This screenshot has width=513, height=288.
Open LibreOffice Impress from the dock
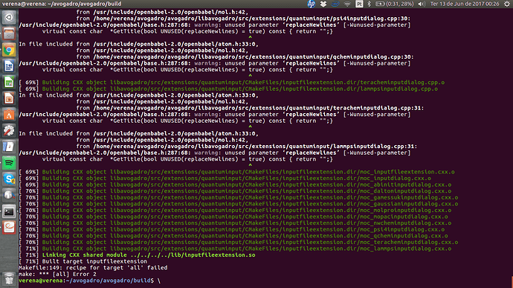click(9, 98)
